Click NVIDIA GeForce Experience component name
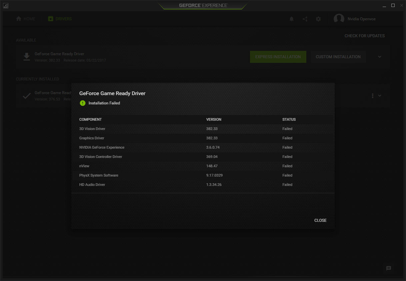Screen dimensions: 406x281 click(x=102, y=147)
